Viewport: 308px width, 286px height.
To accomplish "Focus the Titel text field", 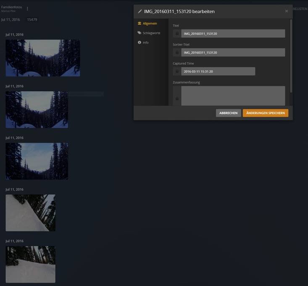I will pos(233,34).
